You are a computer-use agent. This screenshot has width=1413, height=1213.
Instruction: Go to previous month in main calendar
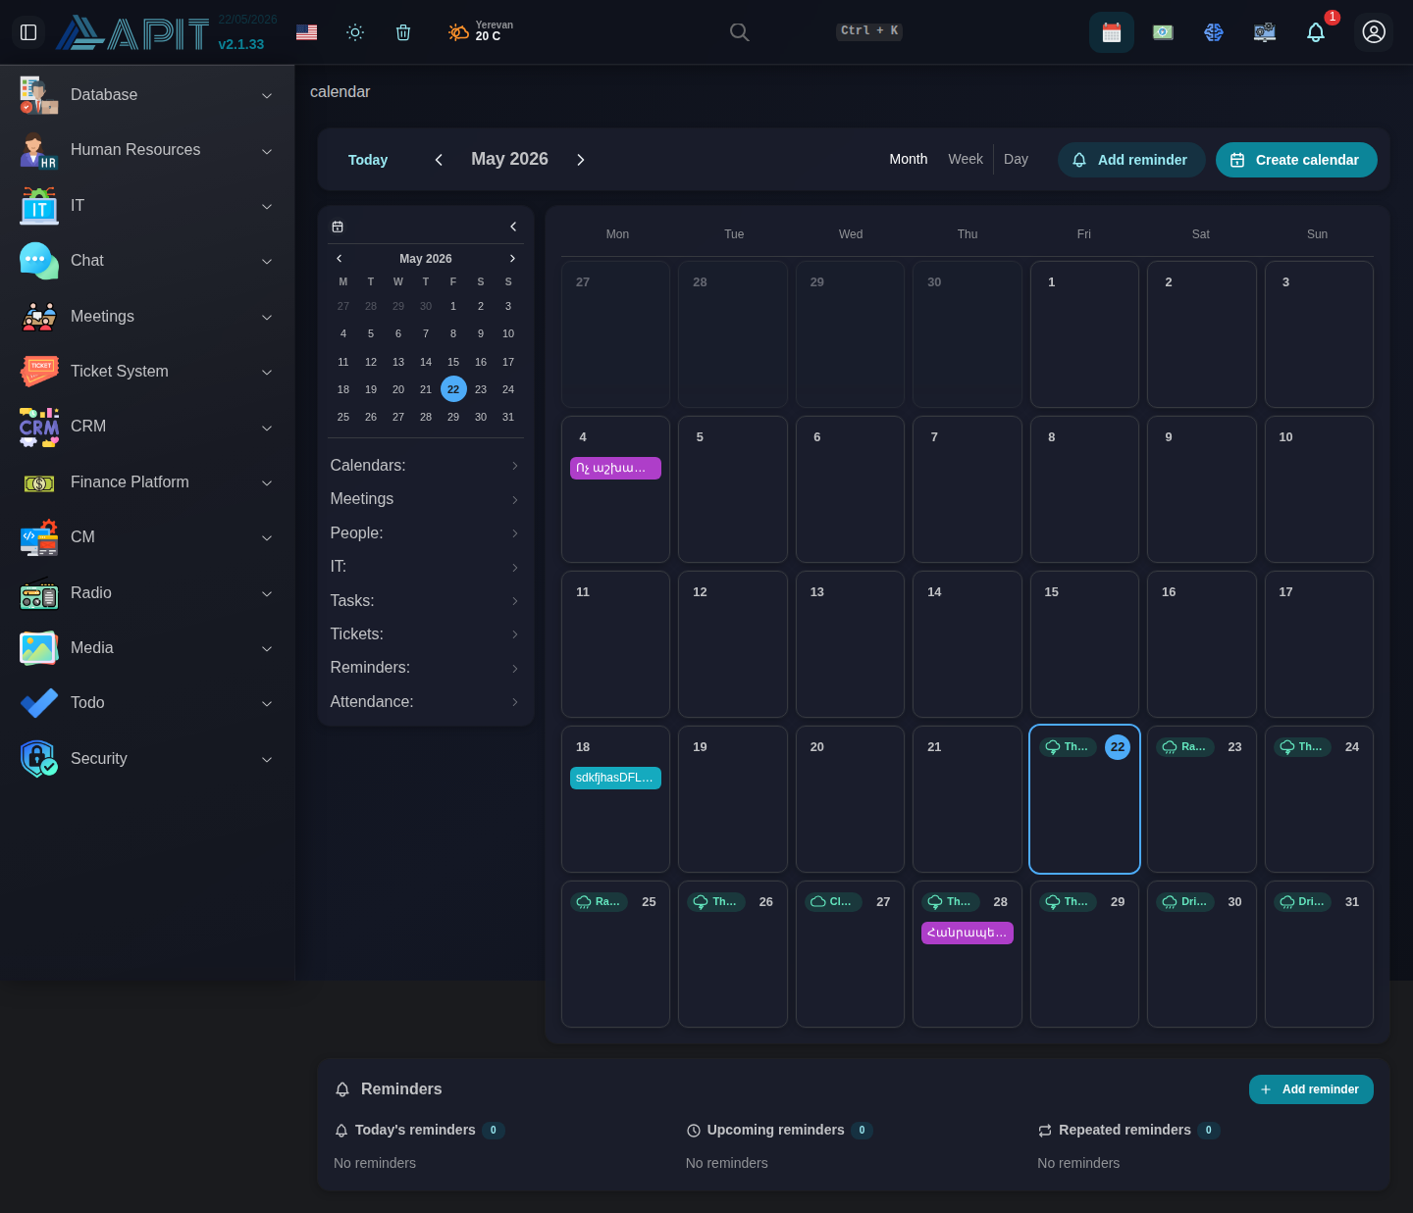[439, 160]
